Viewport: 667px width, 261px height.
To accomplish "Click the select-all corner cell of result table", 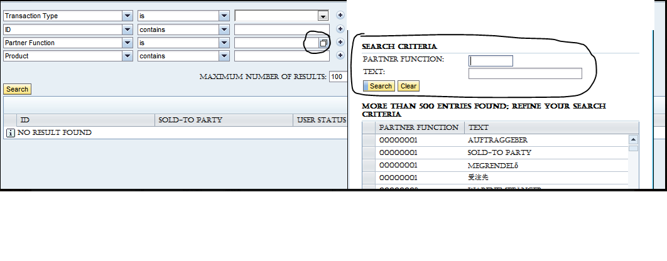I will click(x=10, y=120).
